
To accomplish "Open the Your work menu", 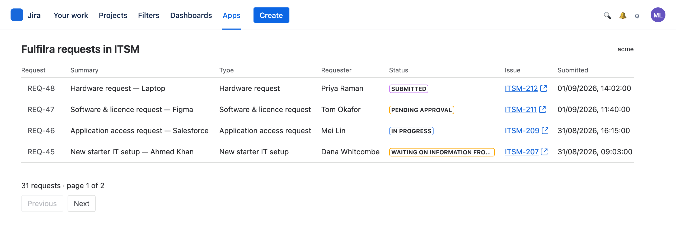I will point(71,15).
